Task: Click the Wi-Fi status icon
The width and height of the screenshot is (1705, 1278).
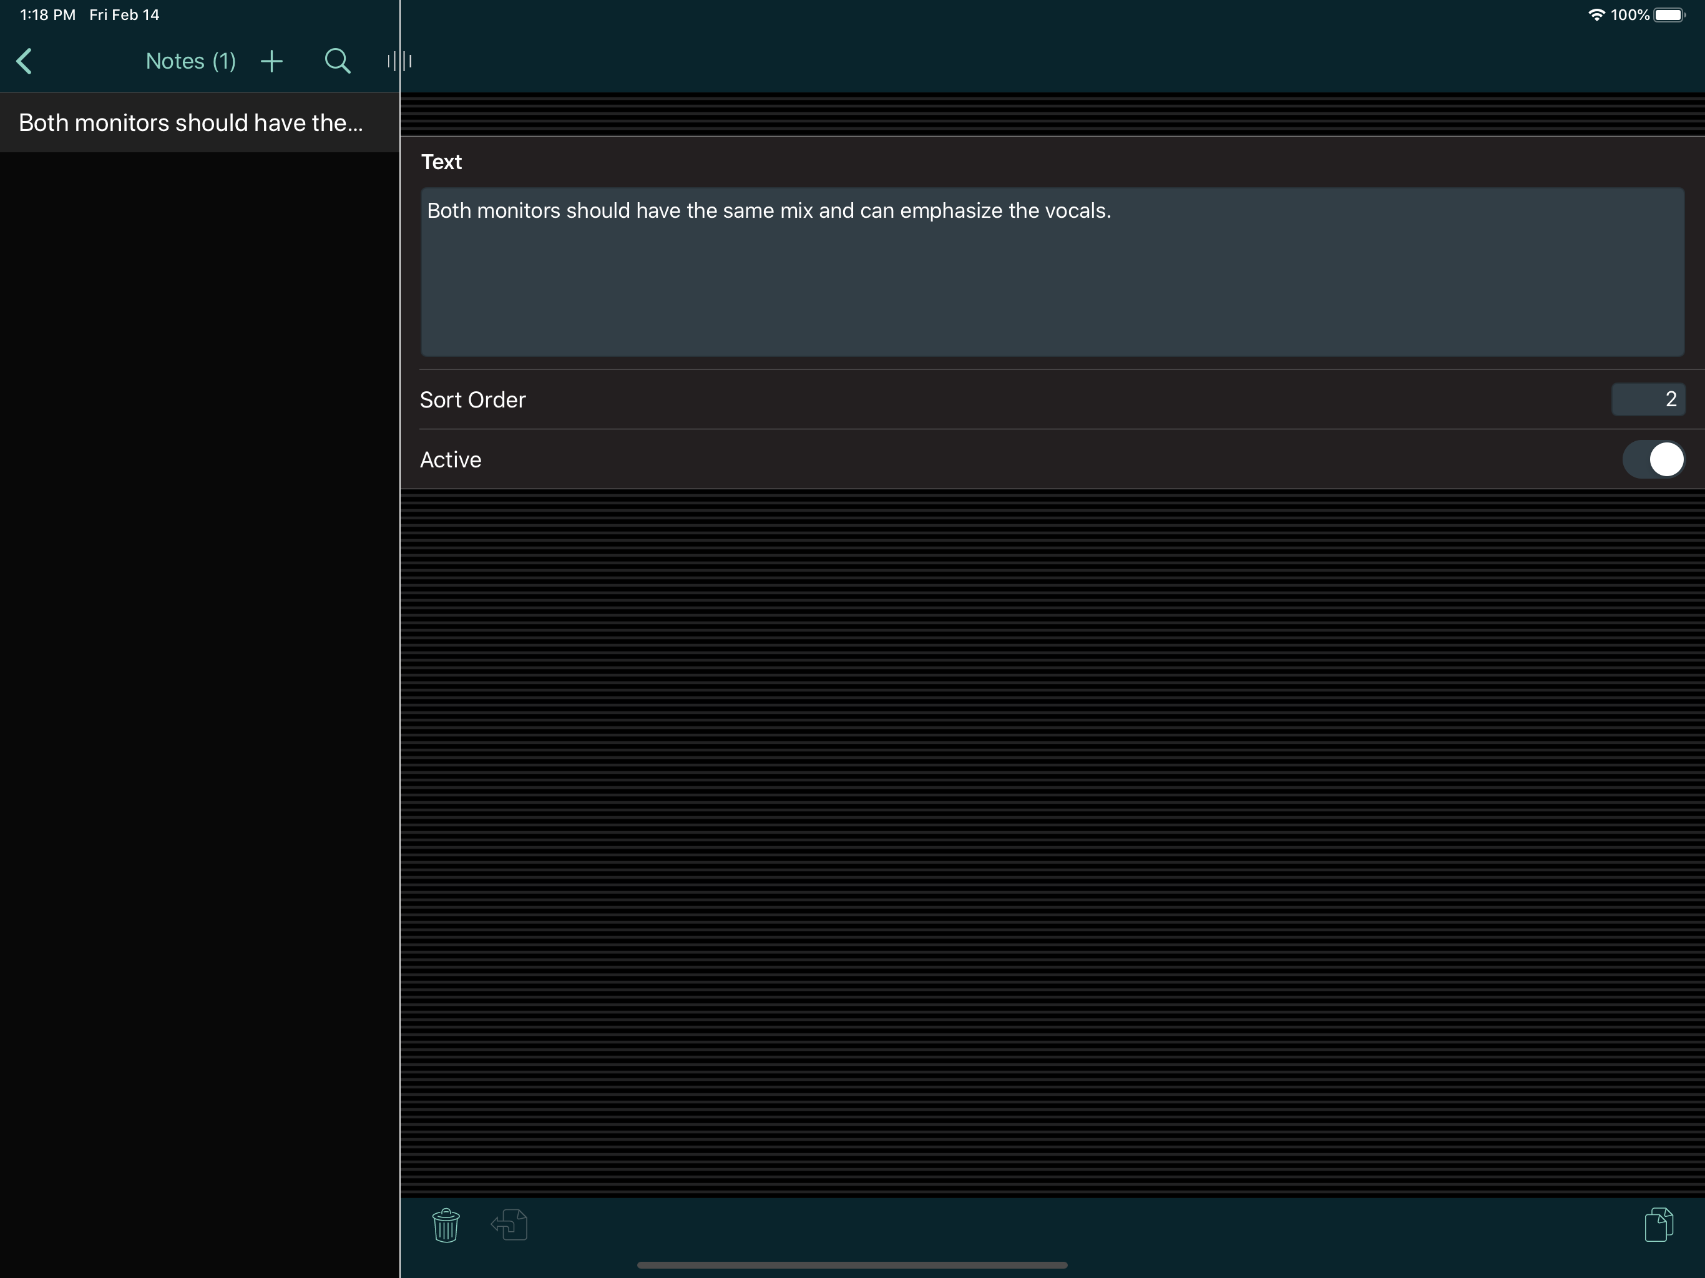Action: tap(1596, 14)
